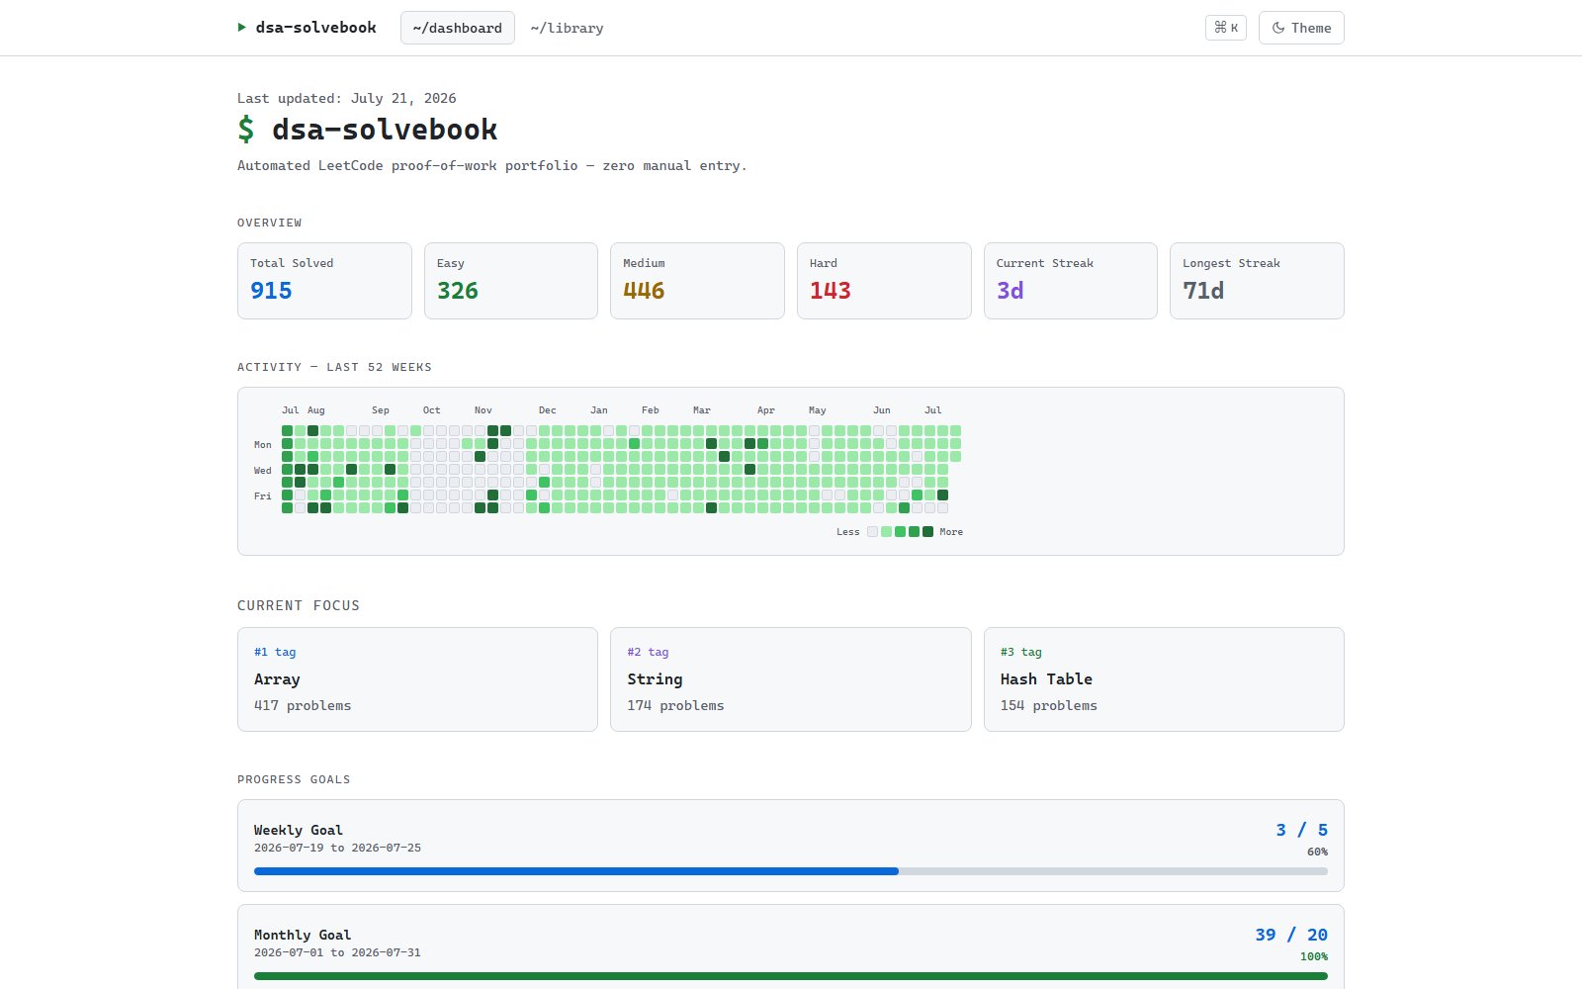
Task: Open the ~/dashboard tab
Action: (x=458, y=28)
